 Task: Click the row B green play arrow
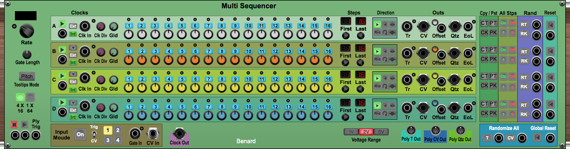click(x=62, y=50)
